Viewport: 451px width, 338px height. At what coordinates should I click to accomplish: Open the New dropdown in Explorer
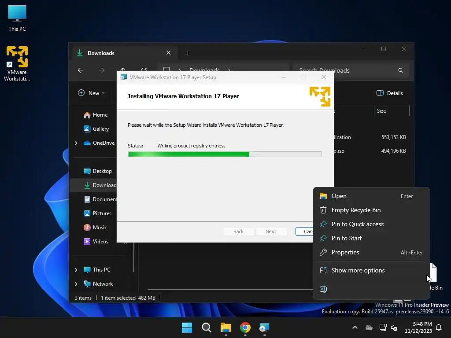pyautogui.click(x=91, y=93)
